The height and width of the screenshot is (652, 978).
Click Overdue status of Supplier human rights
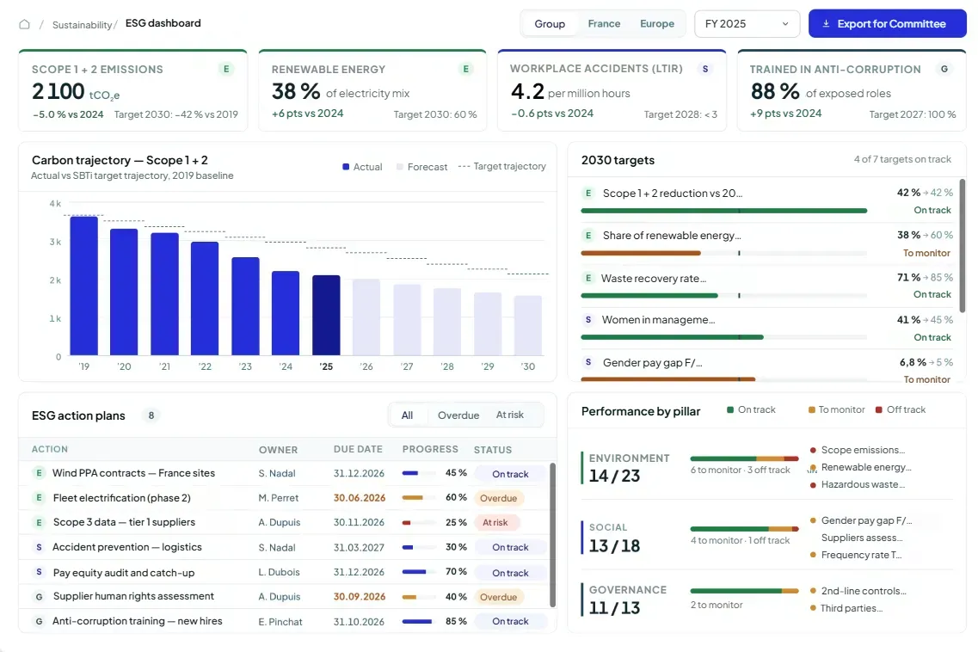click(x=498, y=597)
